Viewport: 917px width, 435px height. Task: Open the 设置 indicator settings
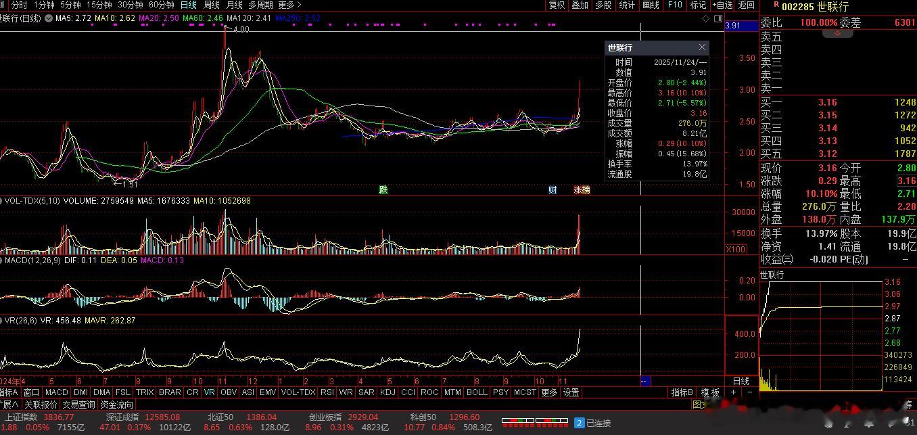pyautogui.click(x=571, y=392)
